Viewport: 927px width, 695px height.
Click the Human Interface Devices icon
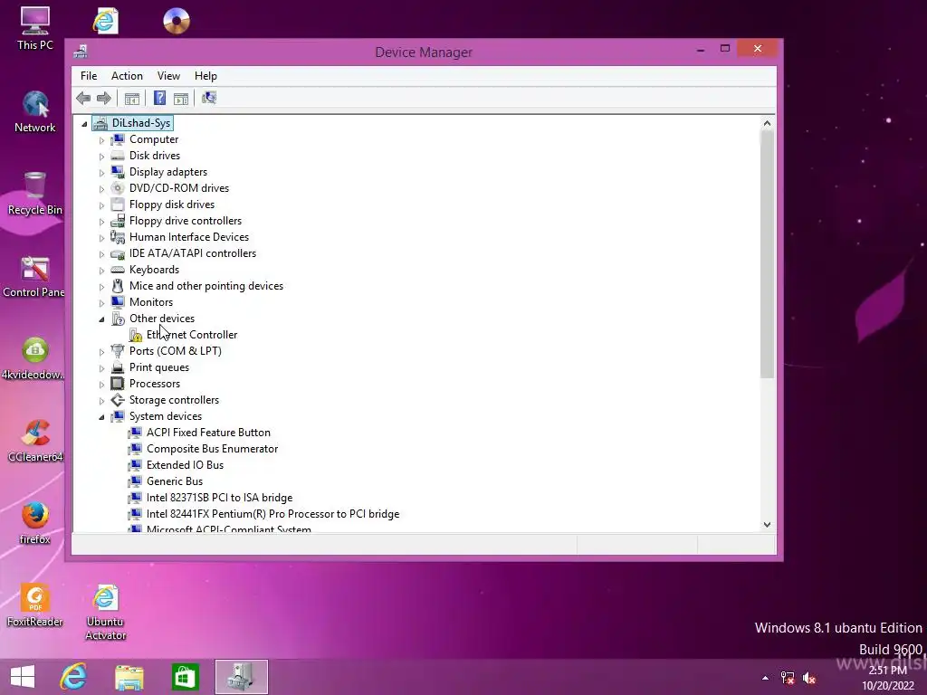pos(118,237)
